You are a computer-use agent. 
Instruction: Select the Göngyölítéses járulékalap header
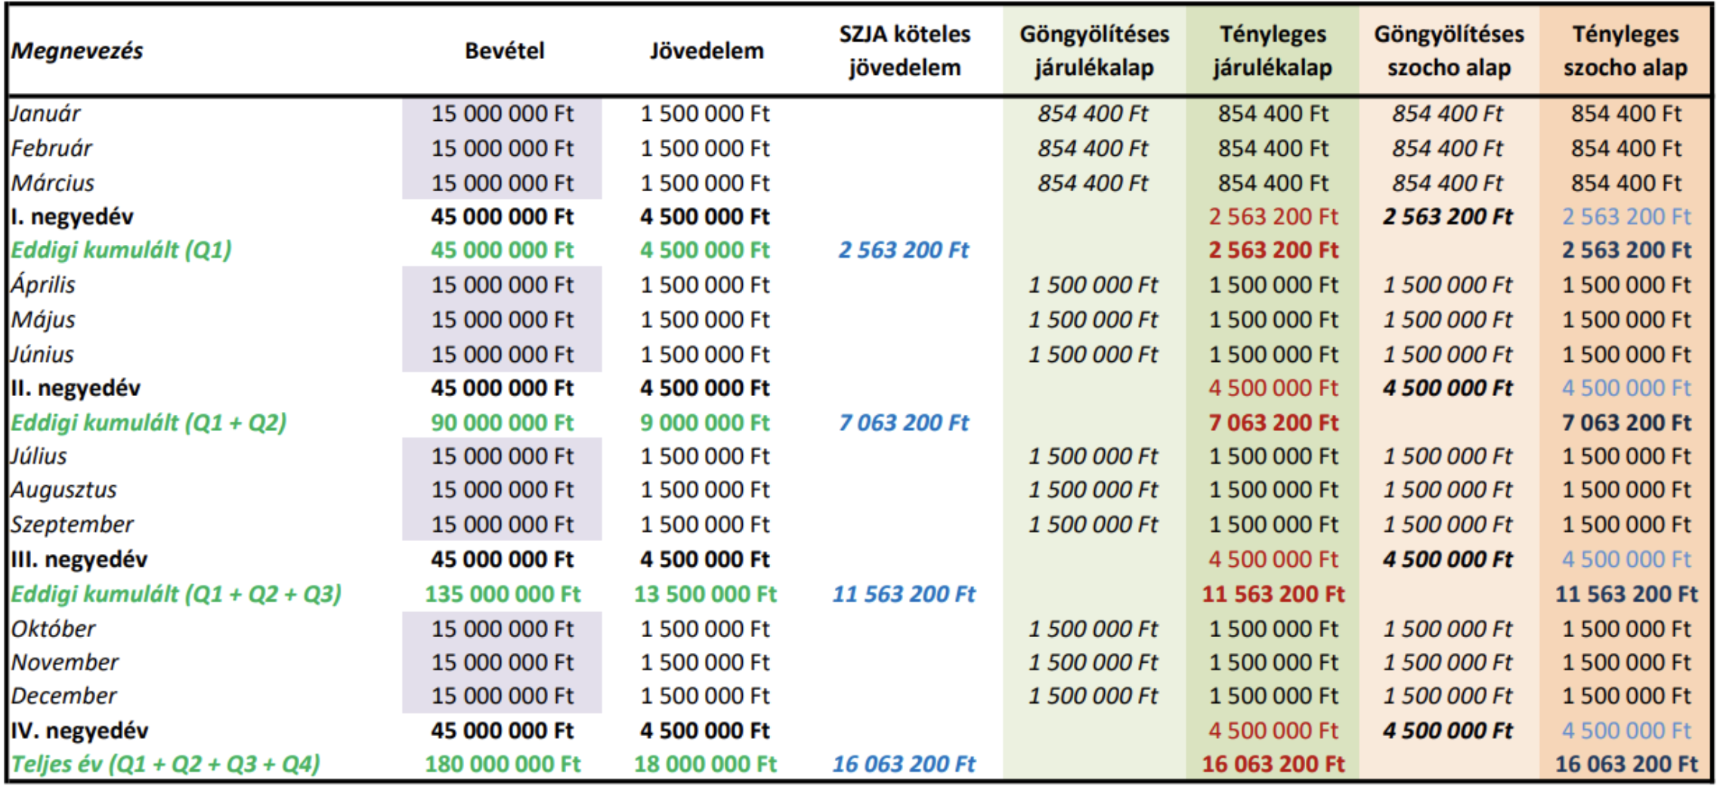(x=1094, y=51)
